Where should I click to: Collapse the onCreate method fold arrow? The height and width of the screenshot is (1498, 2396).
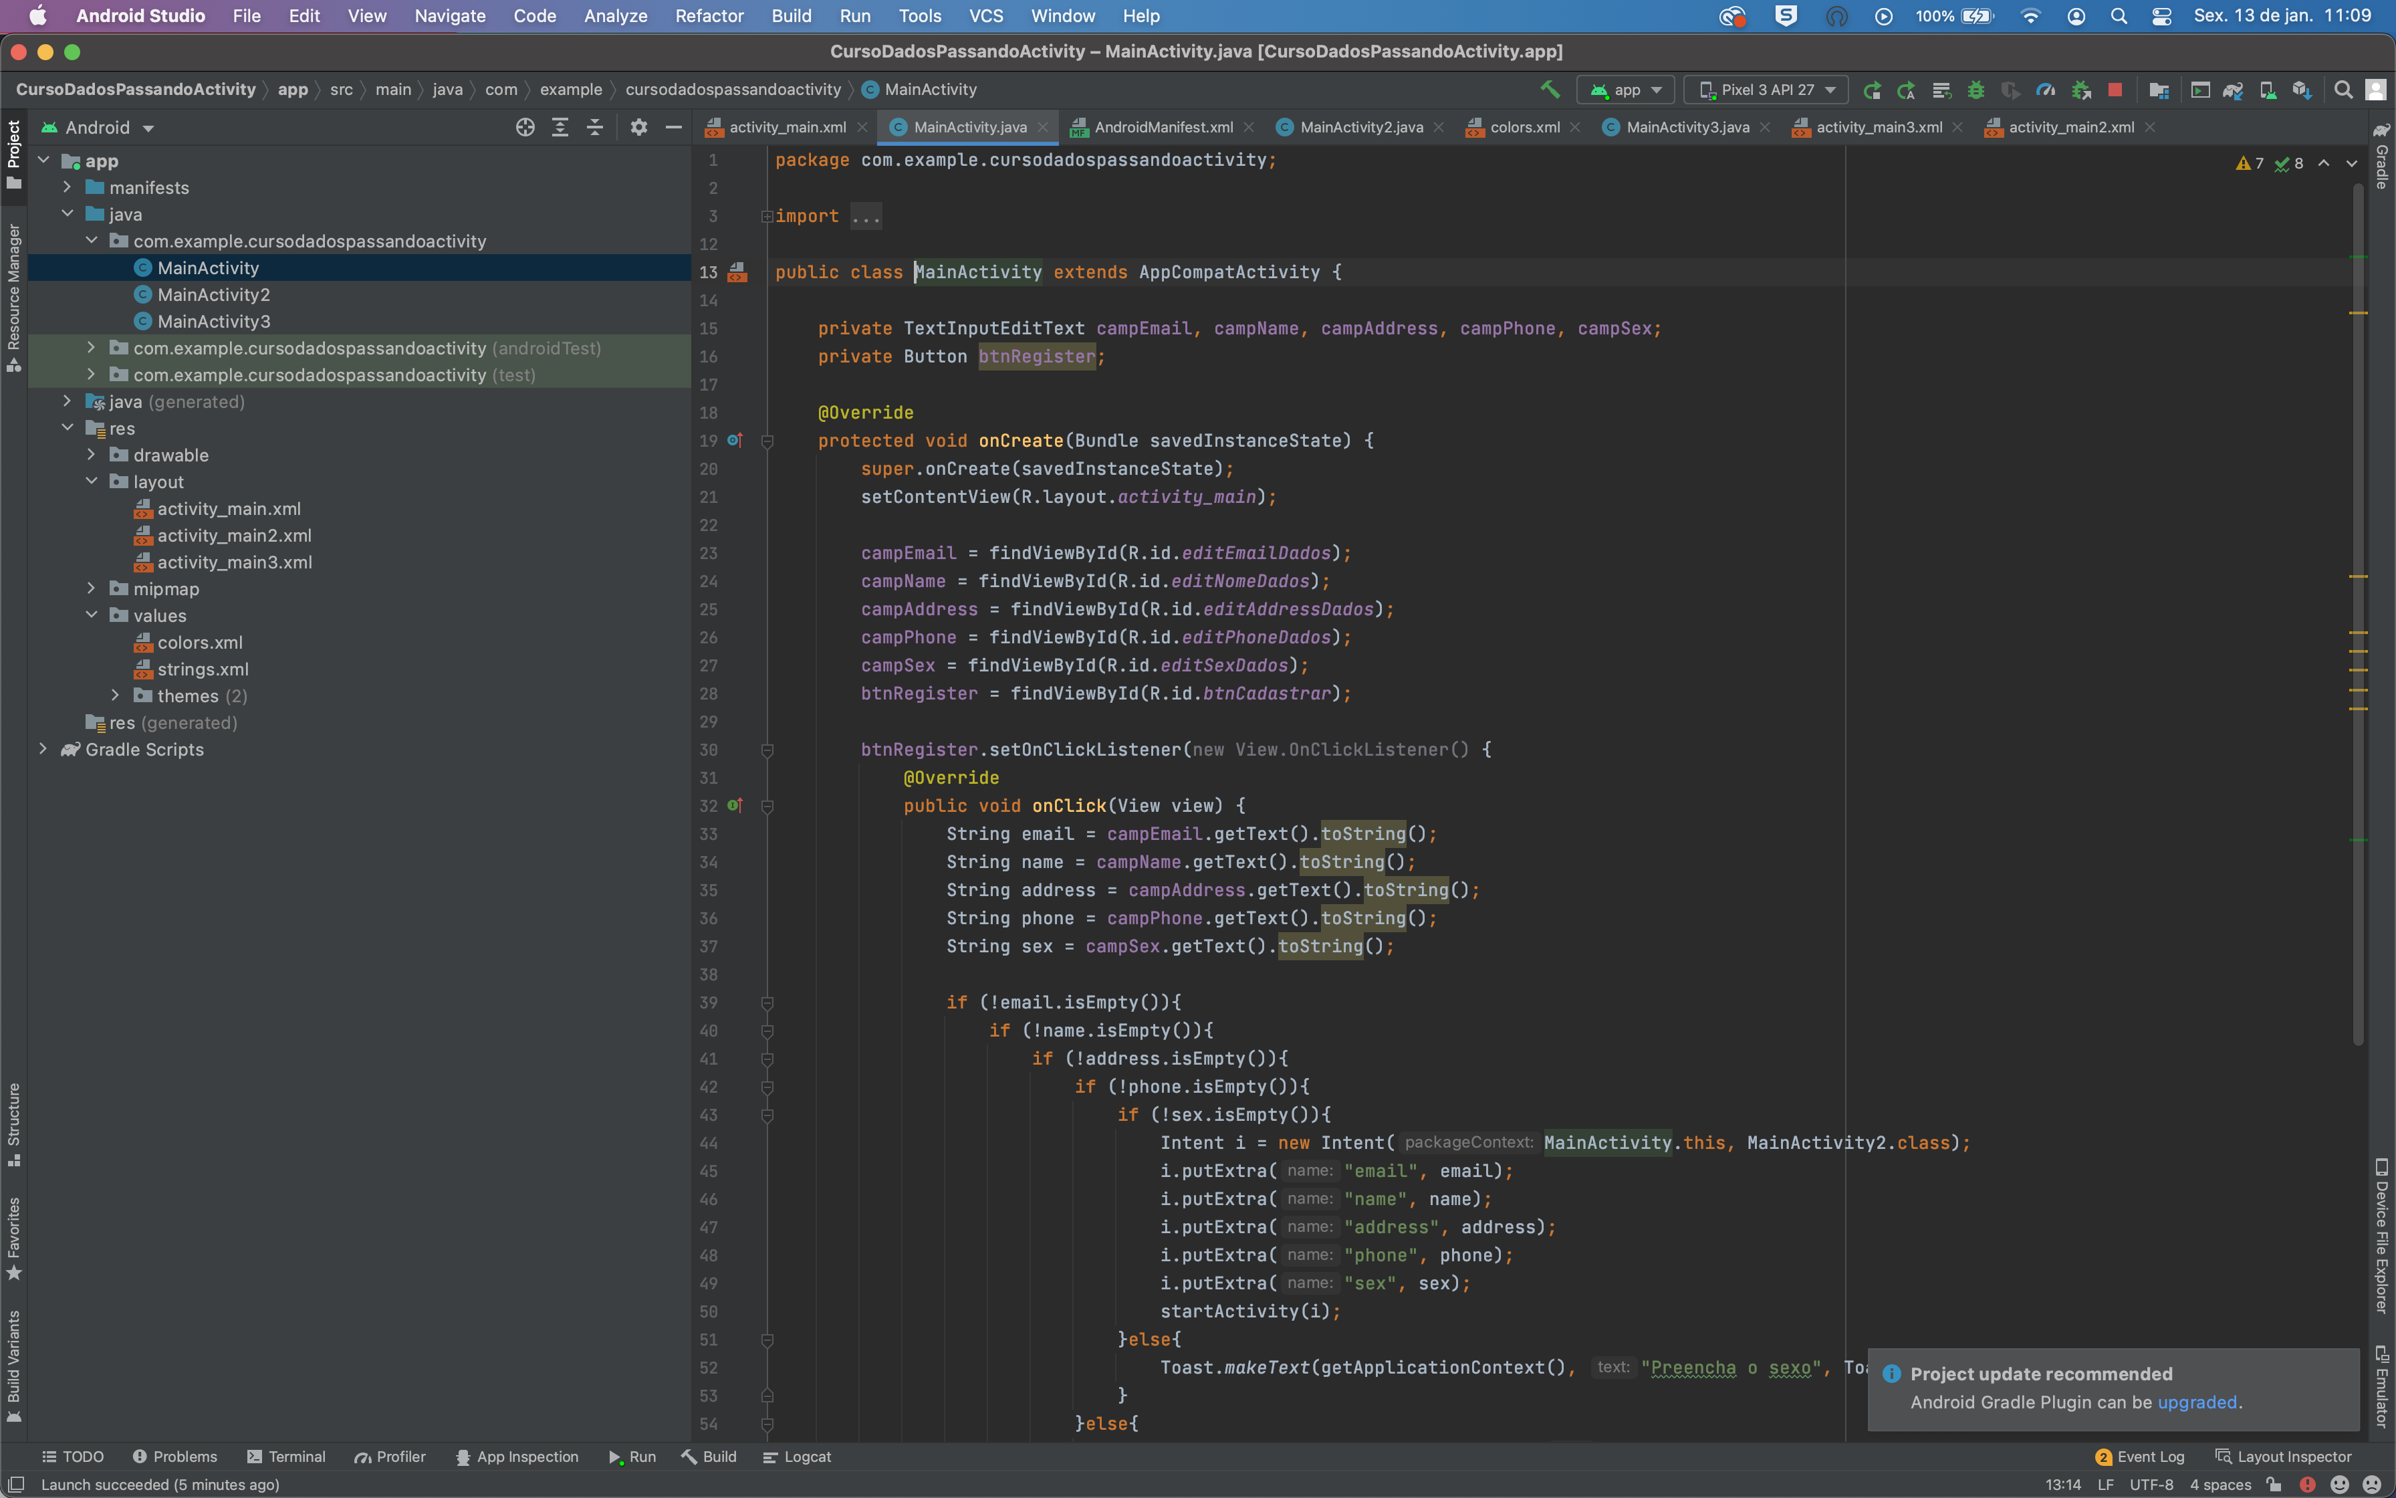(x=768, y=441)
